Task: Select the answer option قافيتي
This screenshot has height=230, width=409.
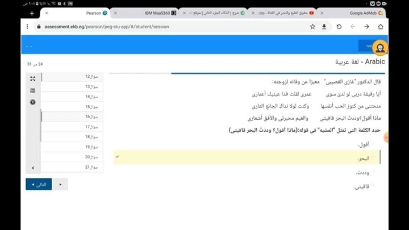Action: [362, 186]
